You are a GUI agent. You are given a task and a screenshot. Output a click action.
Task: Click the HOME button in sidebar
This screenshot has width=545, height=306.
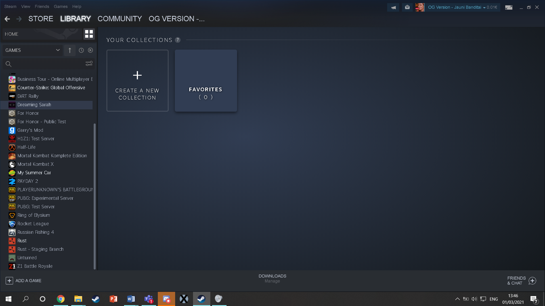[x=43, y=34]
